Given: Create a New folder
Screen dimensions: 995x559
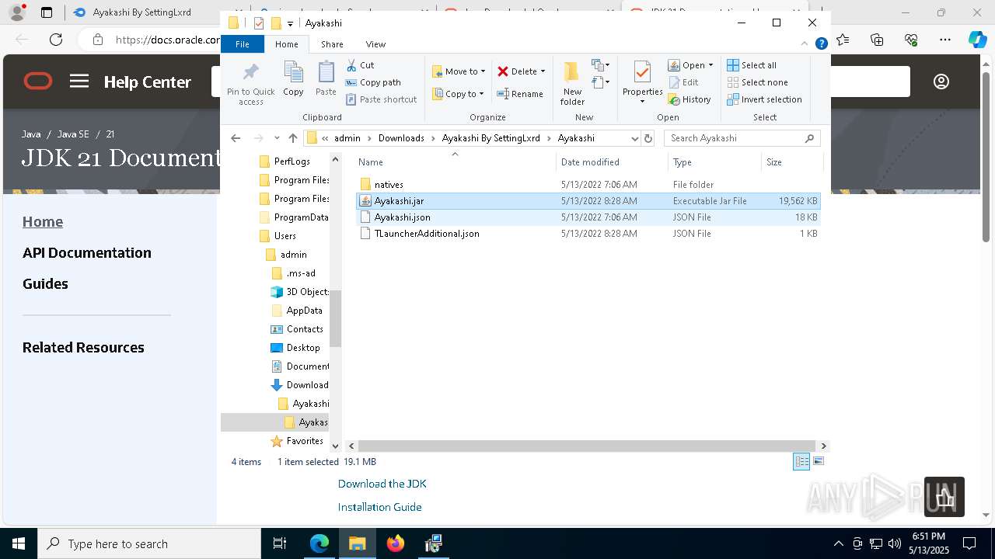Looking at the screenshot, I should click(572, 83).
